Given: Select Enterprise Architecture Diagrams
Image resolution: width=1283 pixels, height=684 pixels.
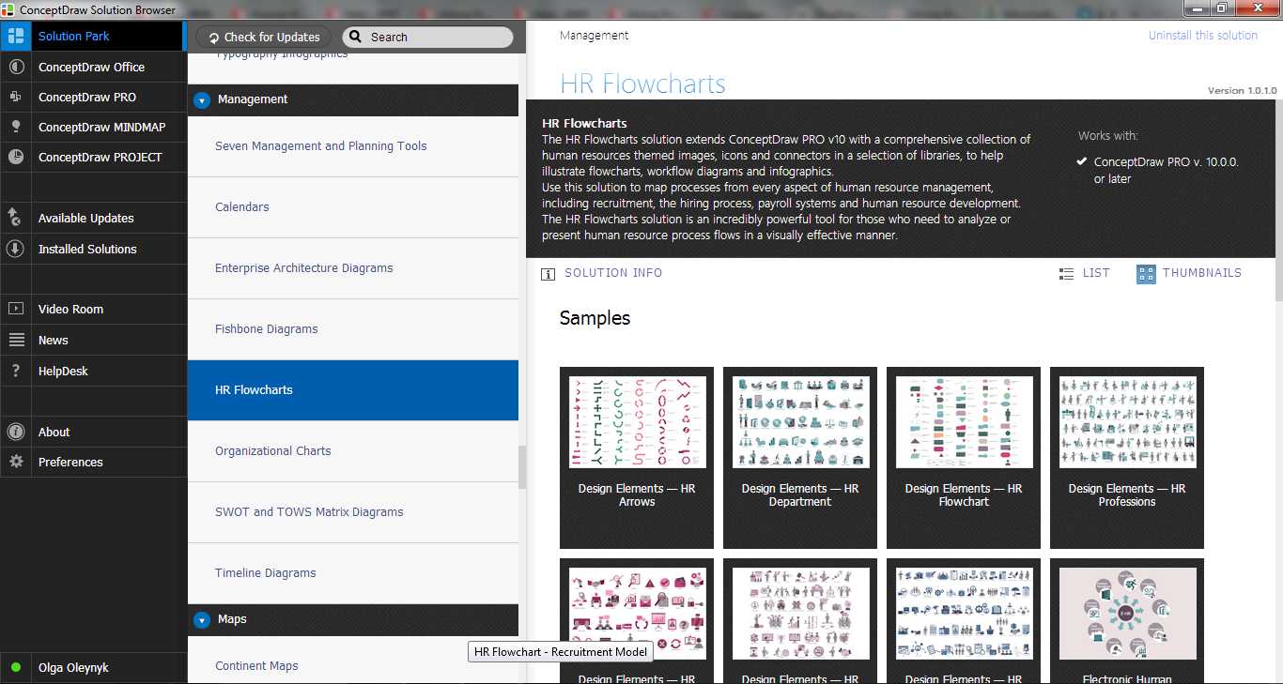Looking at the screenshot, I should 353,268.
